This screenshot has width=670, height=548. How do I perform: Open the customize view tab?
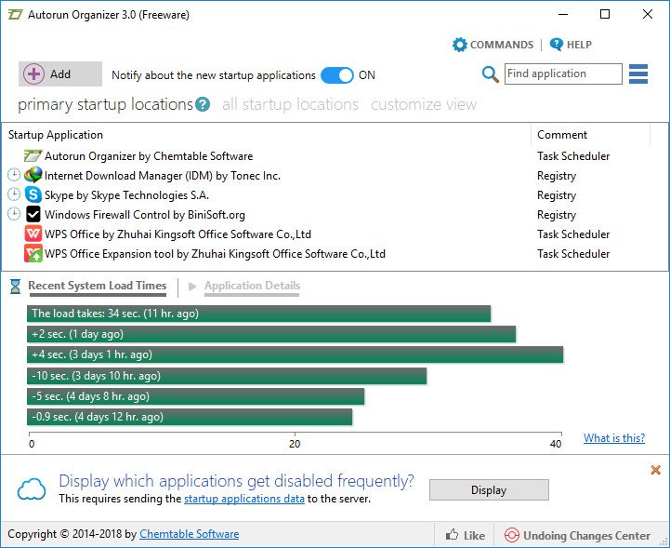coord(423,105)
